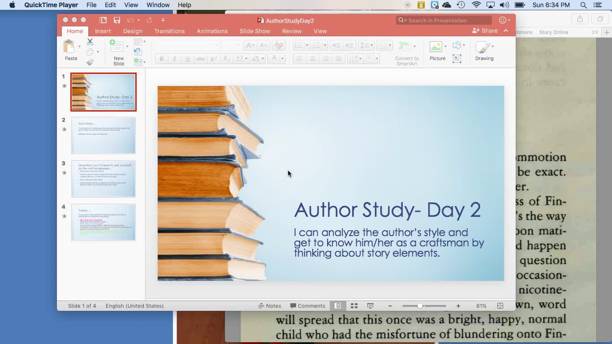The image size is (612, 344).
Task: Open the Slide Show tab
Action: tap(255, 31)
